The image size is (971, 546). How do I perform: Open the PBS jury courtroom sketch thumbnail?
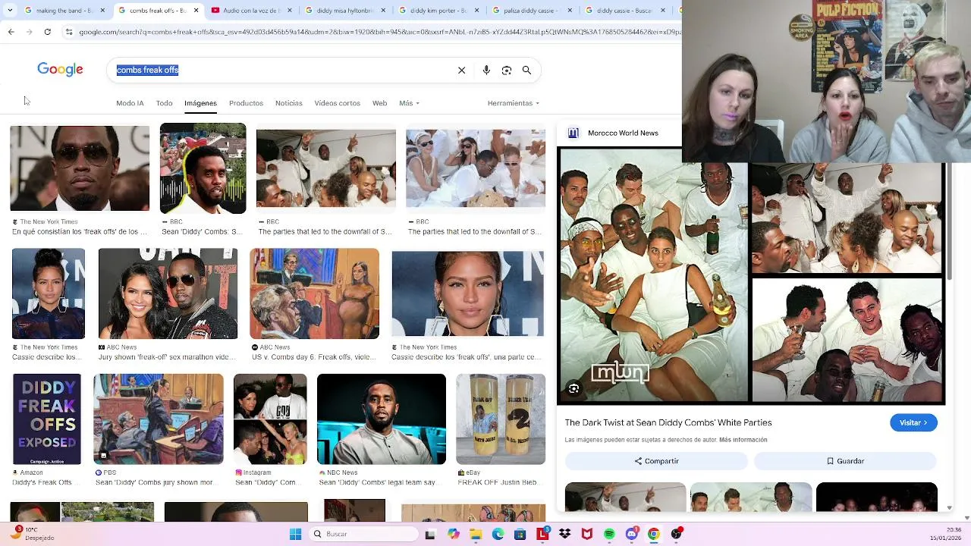159,419
